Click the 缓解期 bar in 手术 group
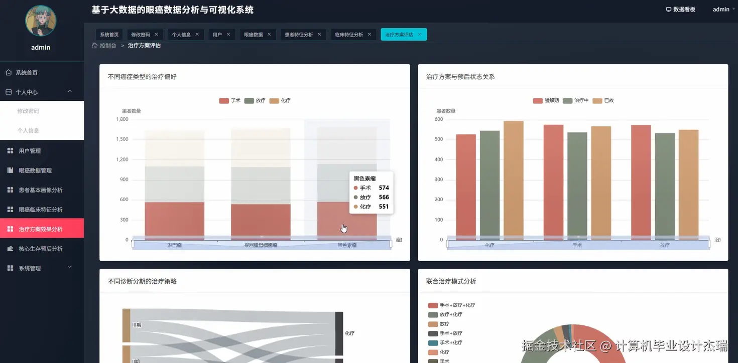Image resolution: width=738 pixels, height=363 pixels. pyautogui.click(x=553, y=182)
